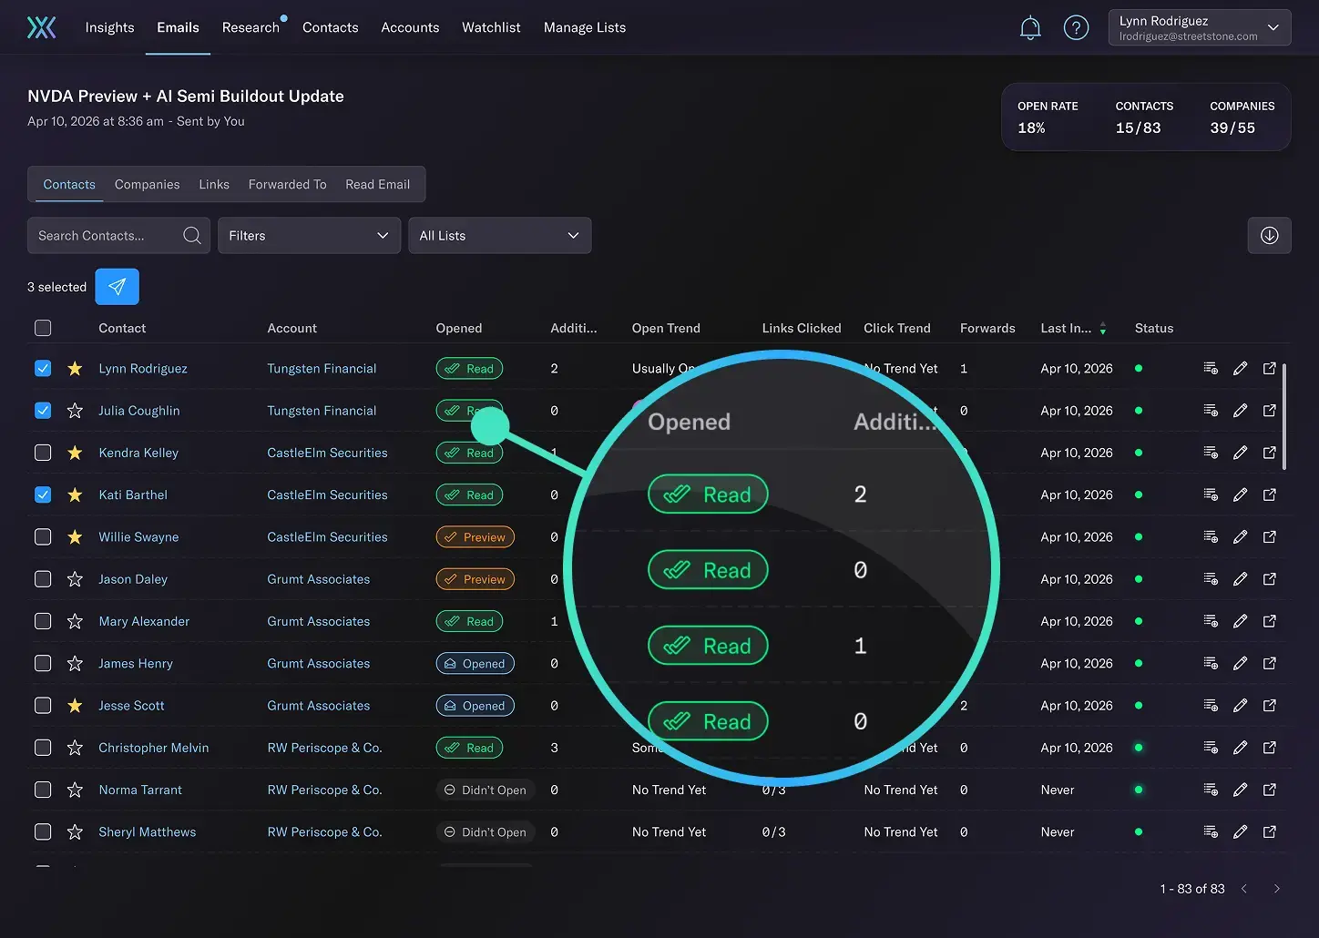The height and width of the screenshot is (938, 1319).
Task: Click the Emails item in the navigation bar
Action: click(178, 27)
